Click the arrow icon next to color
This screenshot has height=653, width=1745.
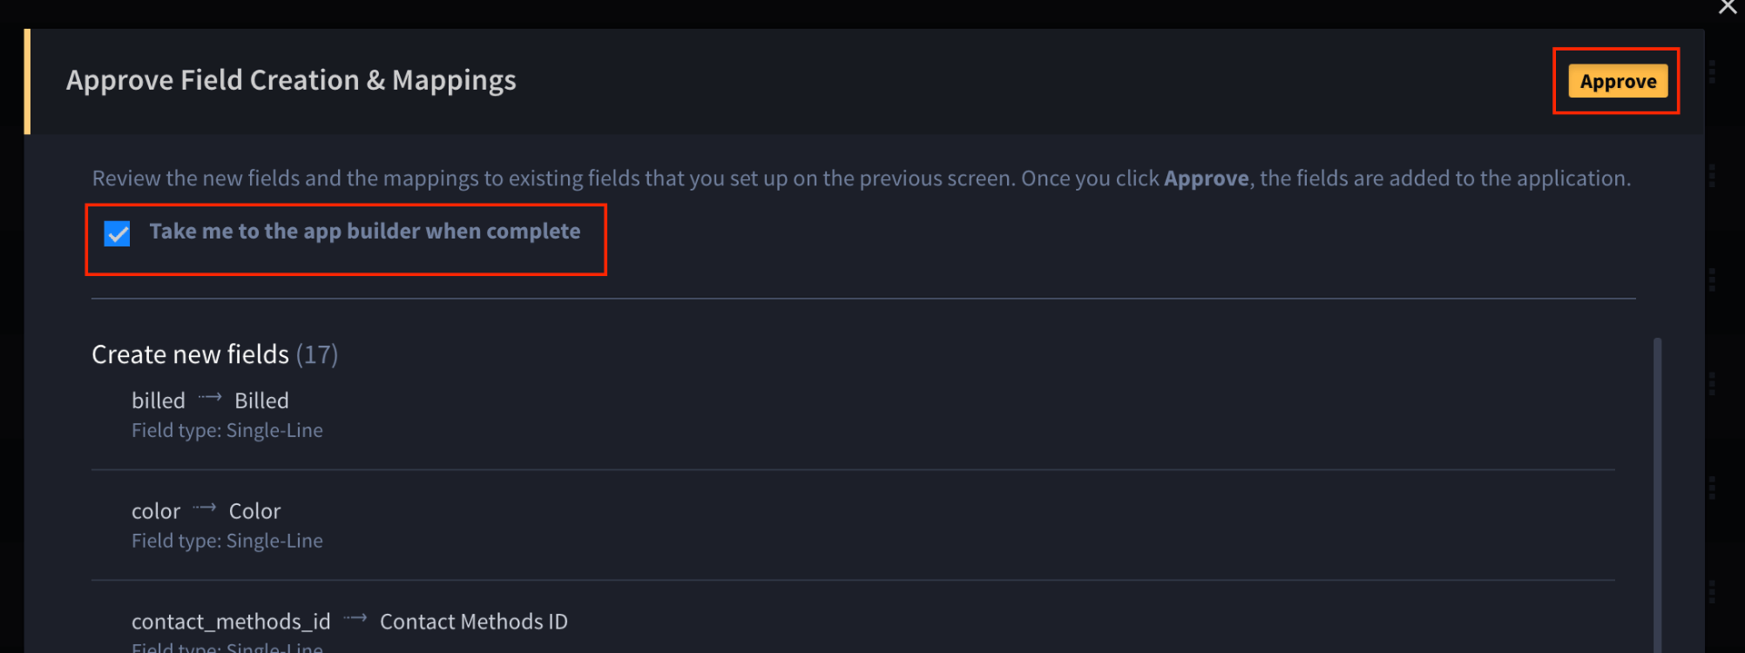204,509
